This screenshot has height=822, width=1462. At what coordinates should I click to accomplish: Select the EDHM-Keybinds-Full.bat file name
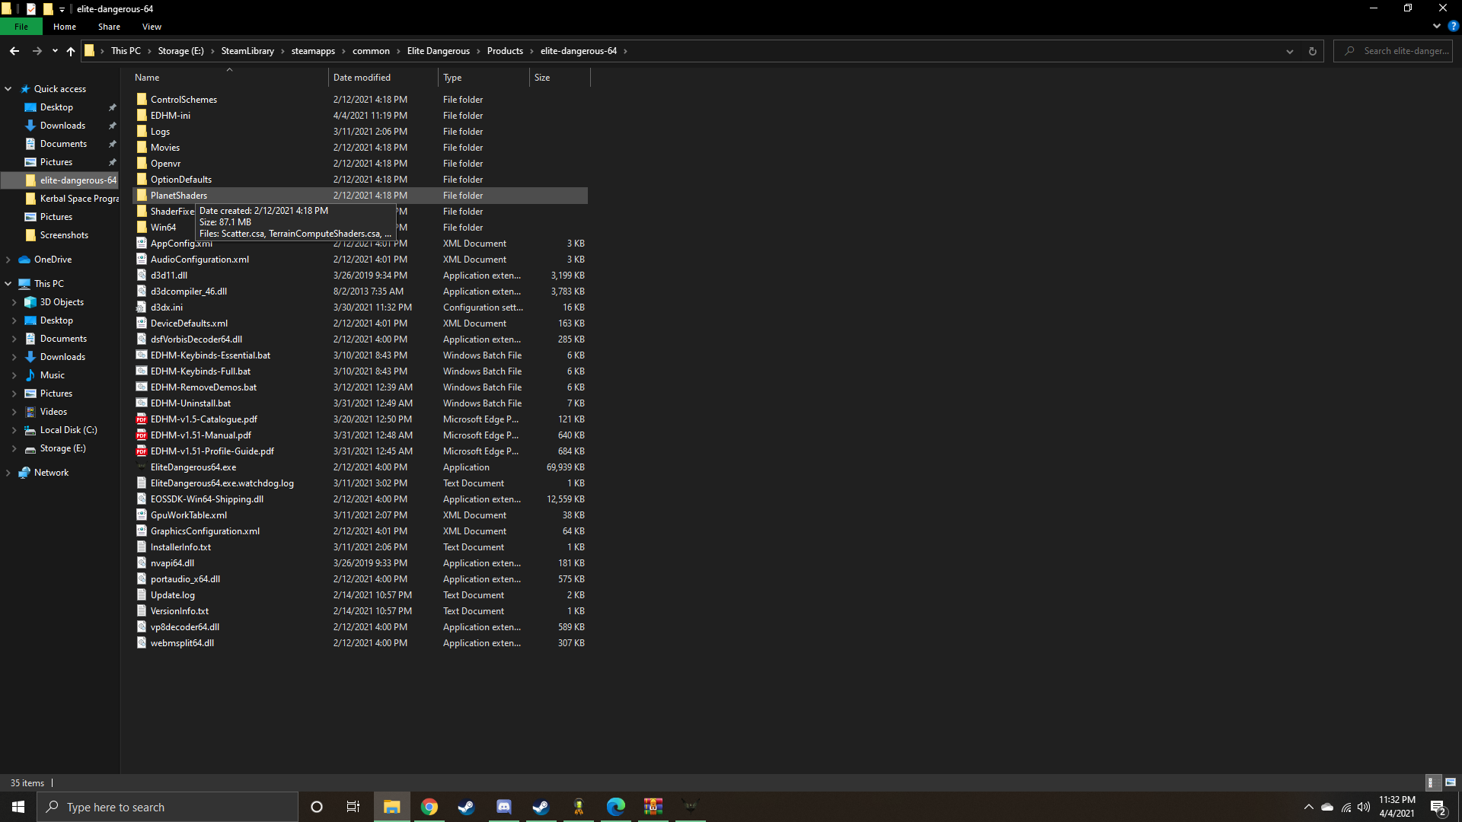pyautogui.click(x=200, y=371)
